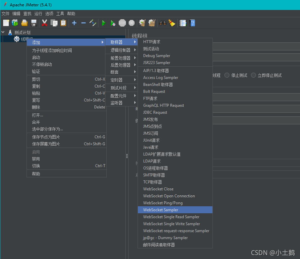The height and width of the screenshot is (259, 300).
Task: Click the Help question mark icon
Action: (x=192, y=23)
